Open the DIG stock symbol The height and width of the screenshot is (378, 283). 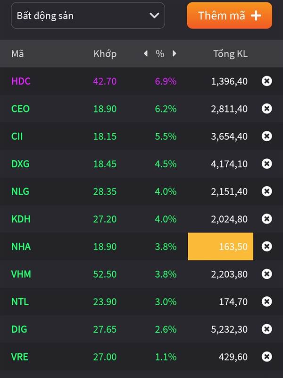click(20, 329)
